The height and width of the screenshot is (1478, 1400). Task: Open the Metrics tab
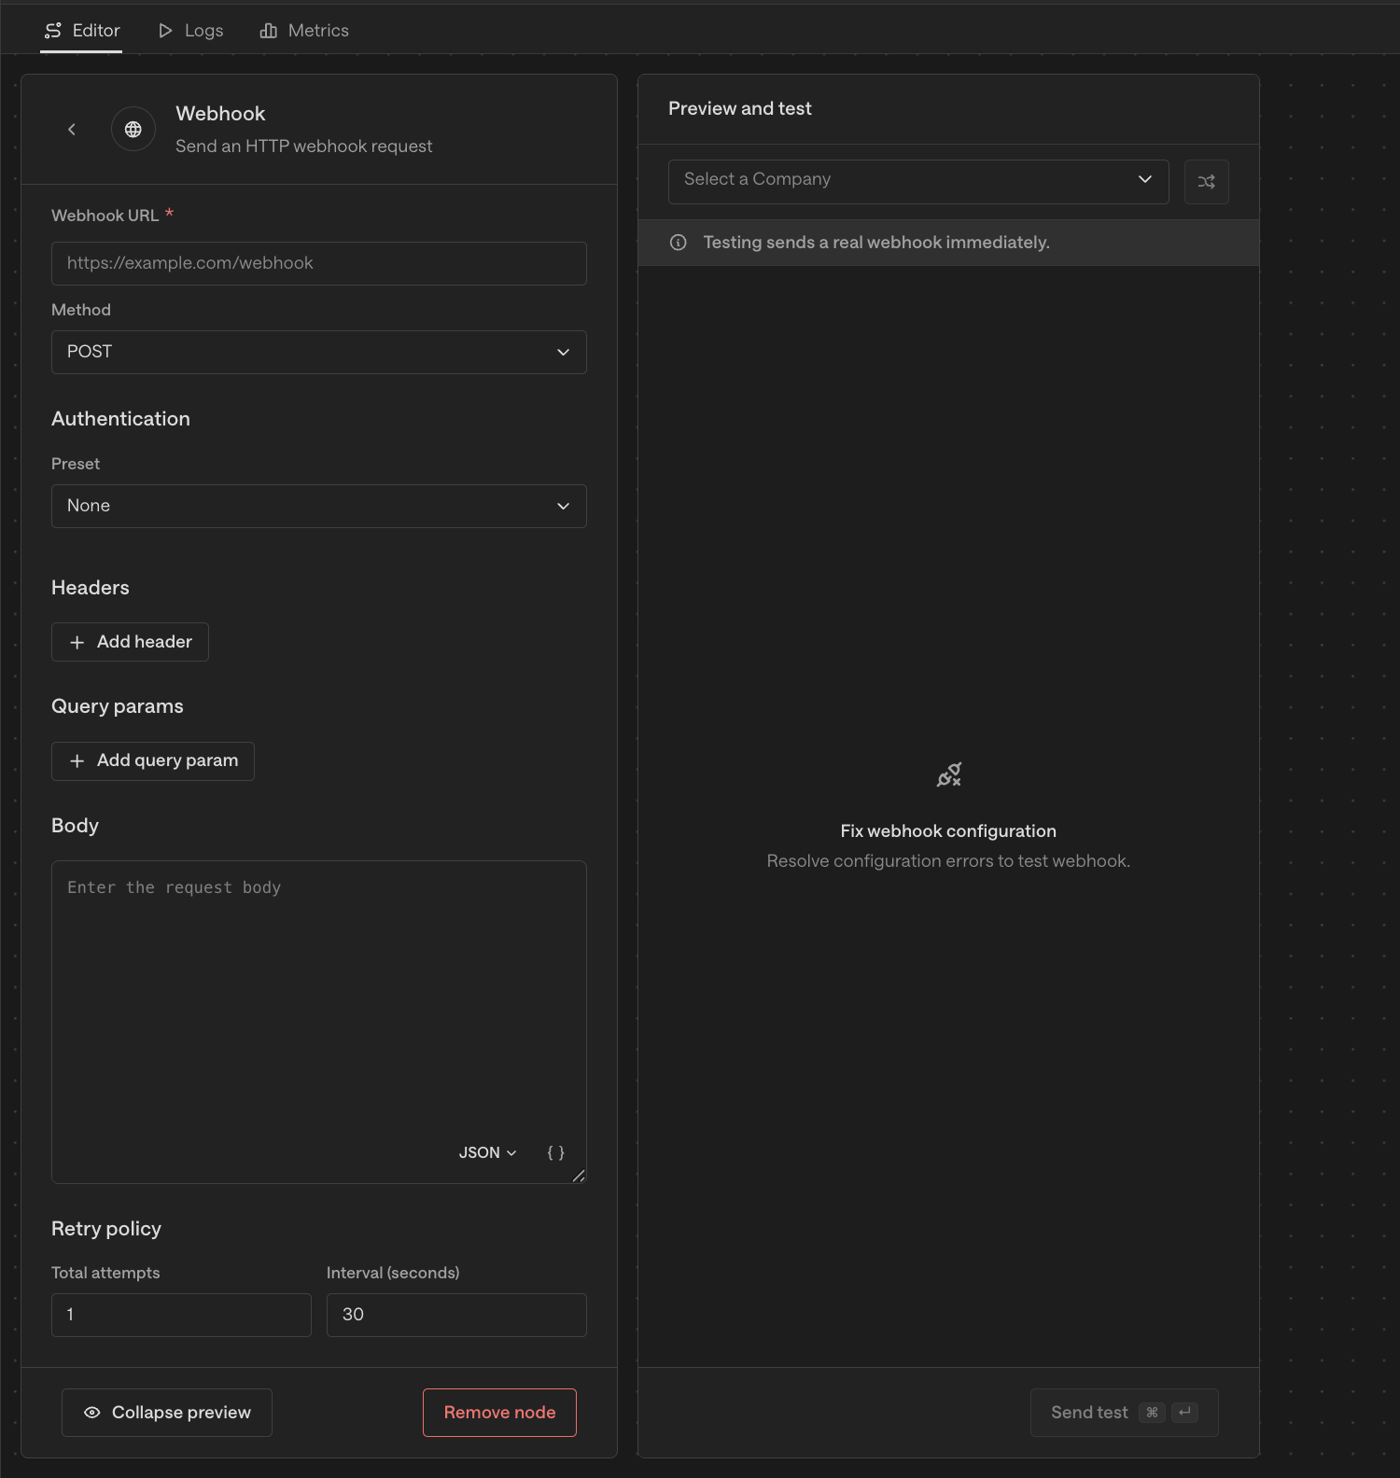(304, 31)
